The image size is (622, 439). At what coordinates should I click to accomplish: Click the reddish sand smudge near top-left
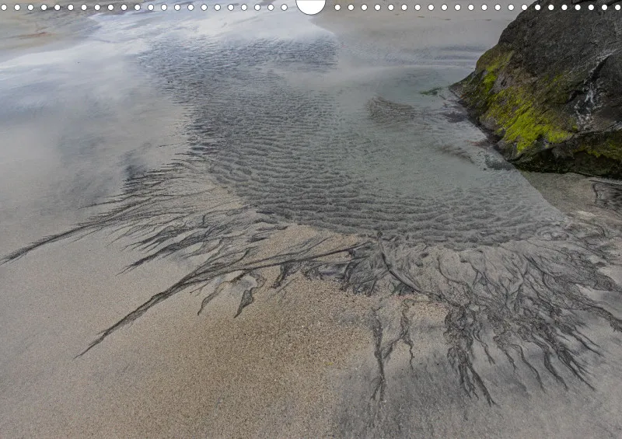(32, 35)
